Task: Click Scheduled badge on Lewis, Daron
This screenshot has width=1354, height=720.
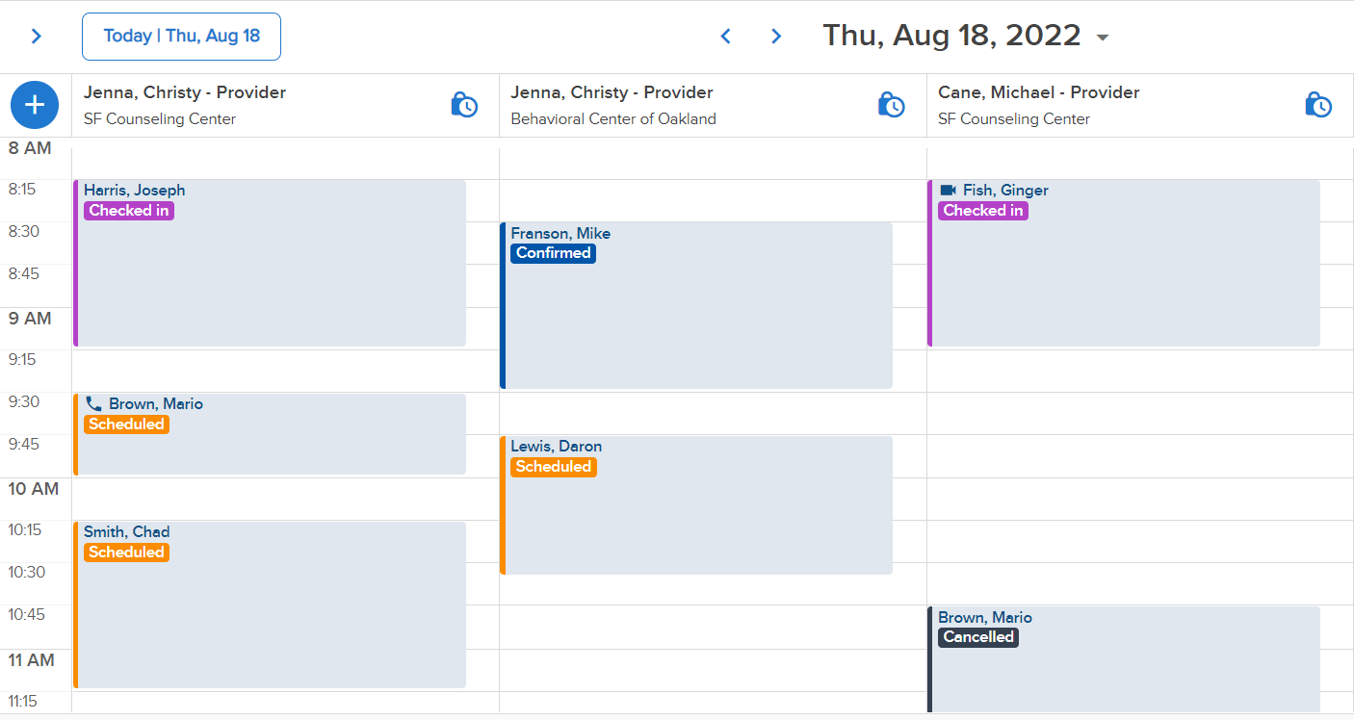Action: point(553,467)
